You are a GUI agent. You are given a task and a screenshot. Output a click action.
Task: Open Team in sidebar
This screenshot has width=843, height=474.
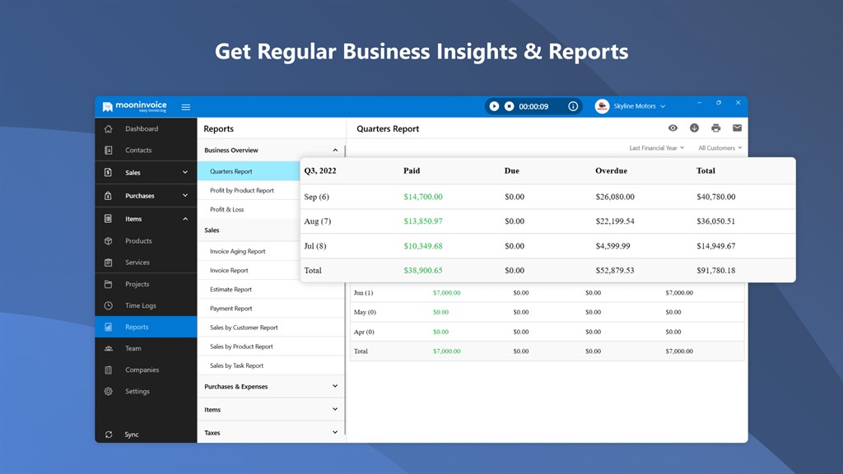tap(146, 348)
